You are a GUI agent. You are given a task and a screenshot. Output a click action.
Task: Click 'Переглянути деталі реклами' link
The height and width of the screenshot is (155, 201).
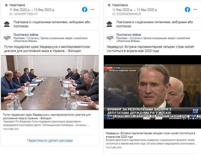(50, 141)
